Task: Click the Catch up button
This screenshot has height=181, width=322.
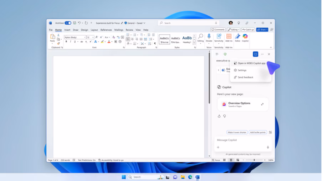Action: [248, 30]
